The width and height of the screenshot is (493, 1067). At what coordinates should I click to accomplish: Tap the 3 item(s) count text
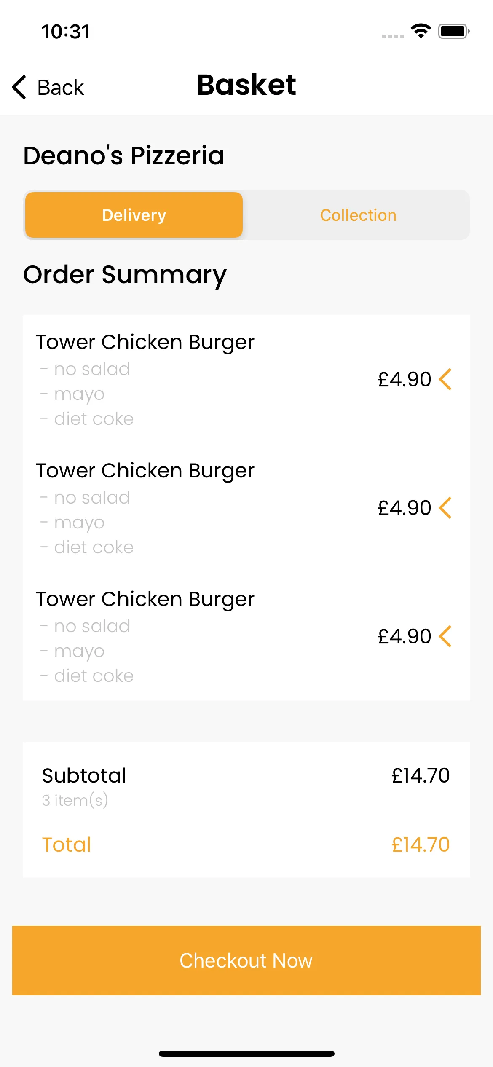[x=75, y=800]
